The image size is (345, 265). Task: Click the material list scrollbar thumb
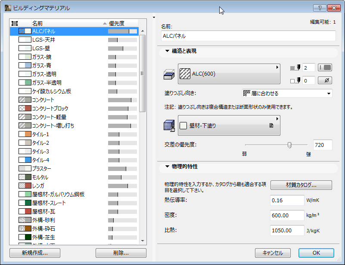[x=143, y=73]
